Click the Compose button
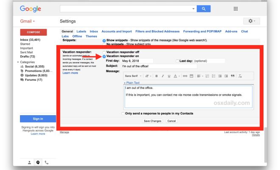Image resolution: width=280 pixels, height=170 pixels. 34,32
